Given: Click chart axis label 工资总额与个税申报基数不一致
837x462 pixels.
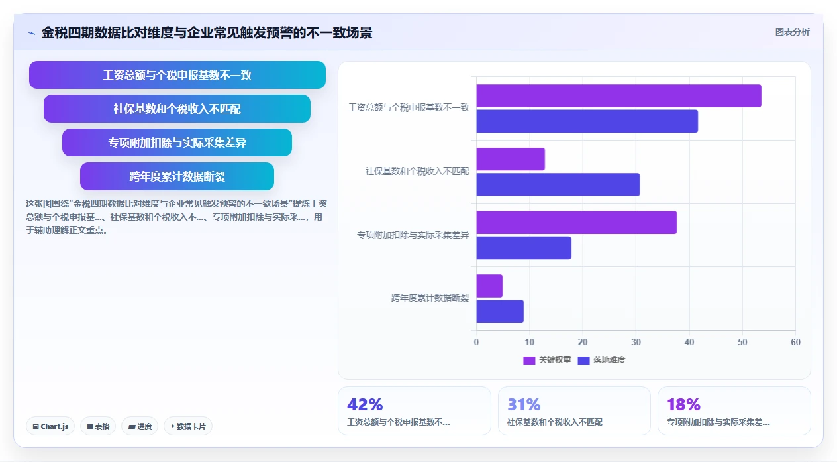Looking at the screenshot, I should [409, 107].
